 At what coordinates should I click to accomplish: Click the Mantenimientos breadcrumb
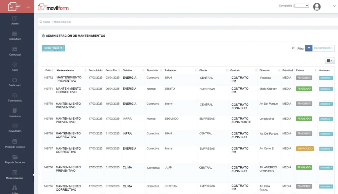point(62,22)
